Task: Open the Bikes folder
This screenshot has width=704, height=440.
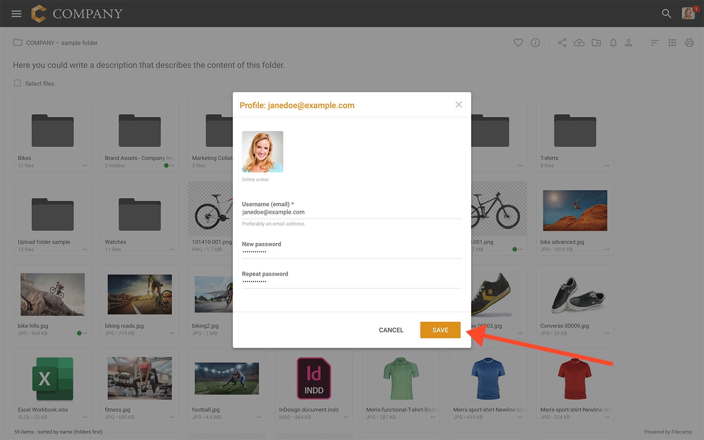Action: coord(53,131)
